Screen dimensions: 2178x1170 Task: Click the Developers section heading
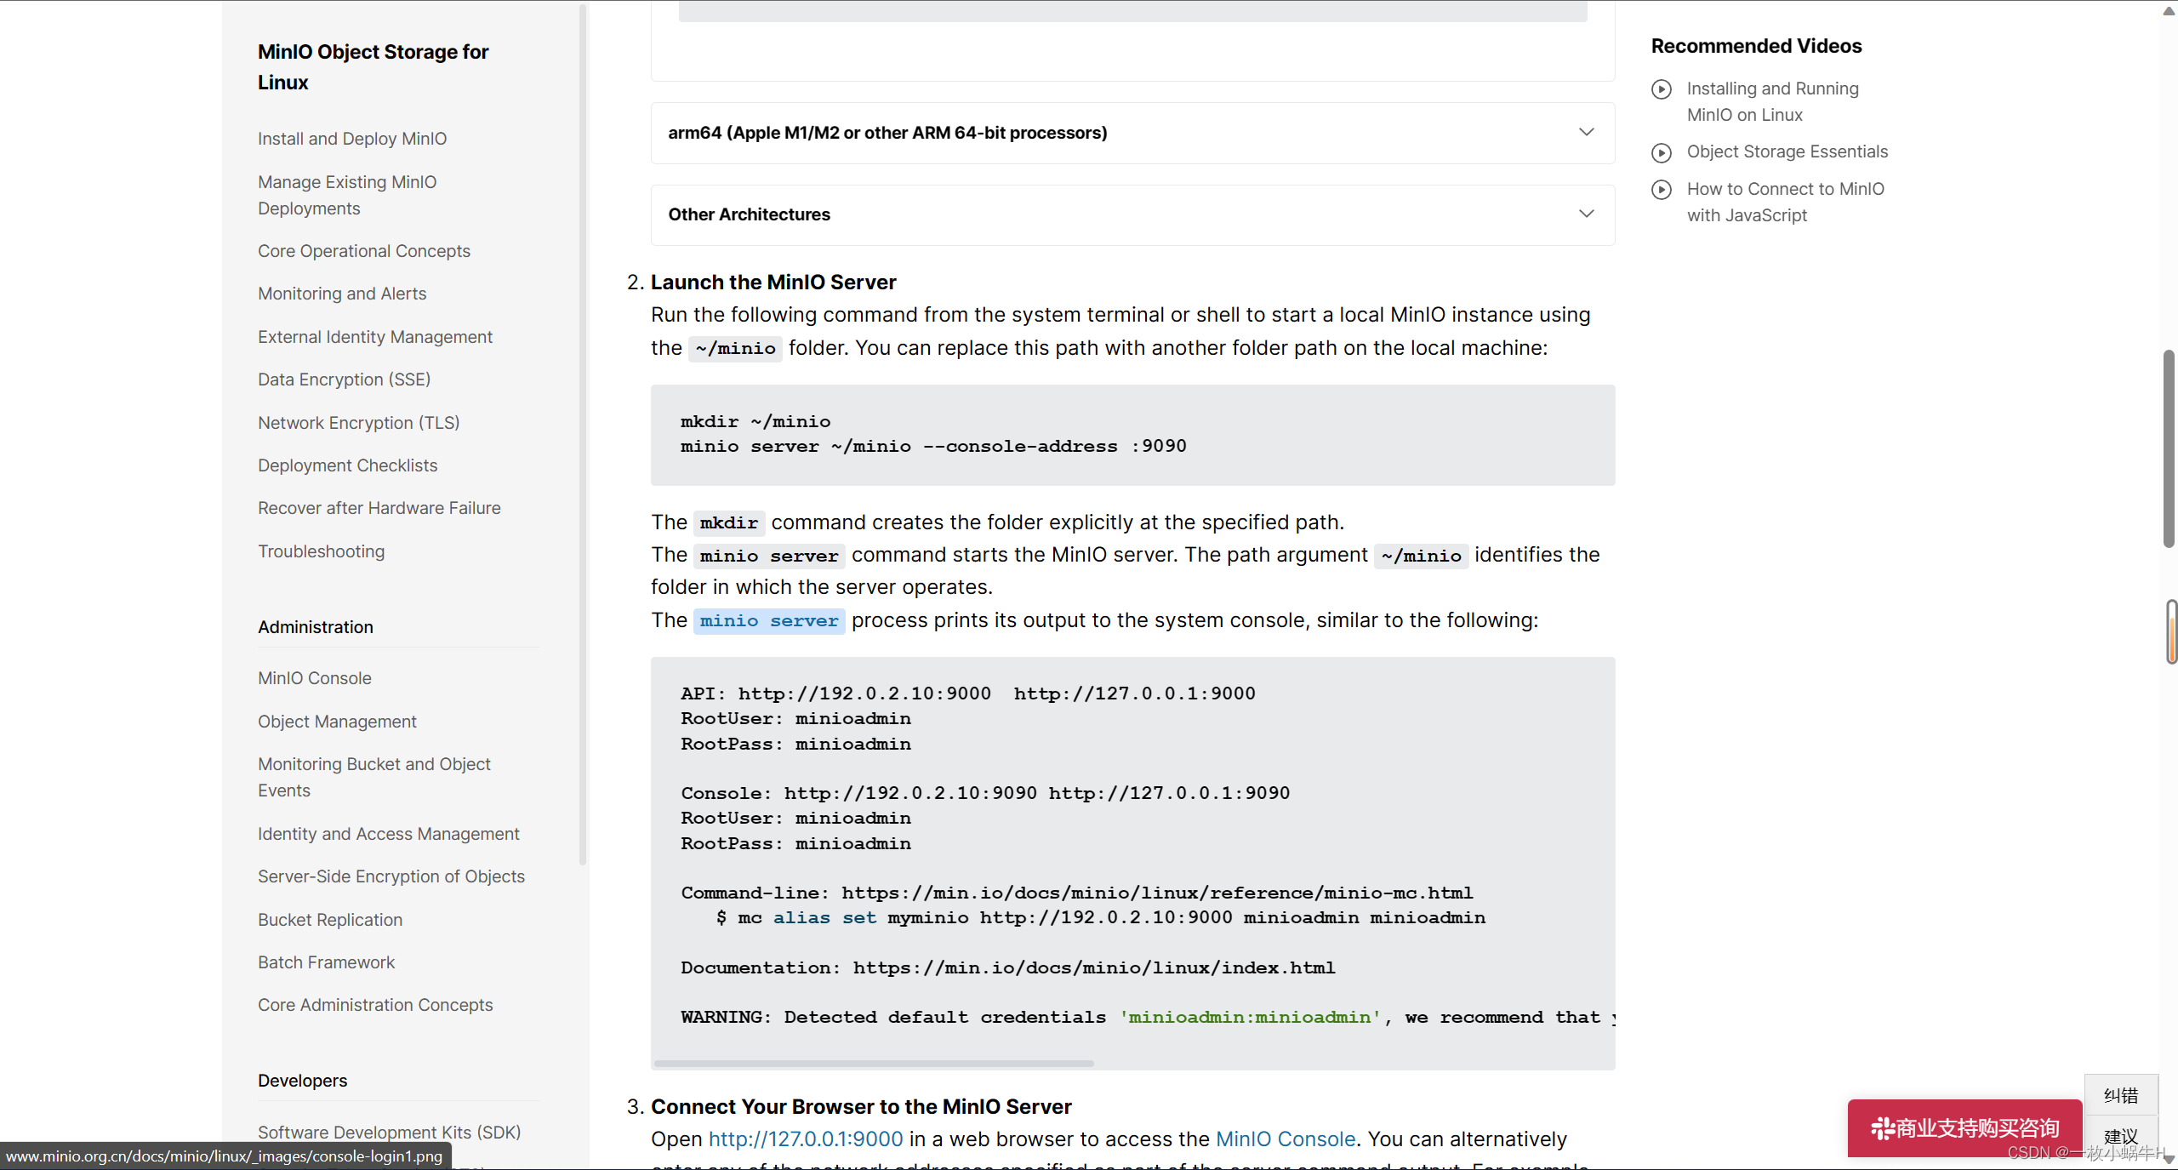pos(303,1081)
